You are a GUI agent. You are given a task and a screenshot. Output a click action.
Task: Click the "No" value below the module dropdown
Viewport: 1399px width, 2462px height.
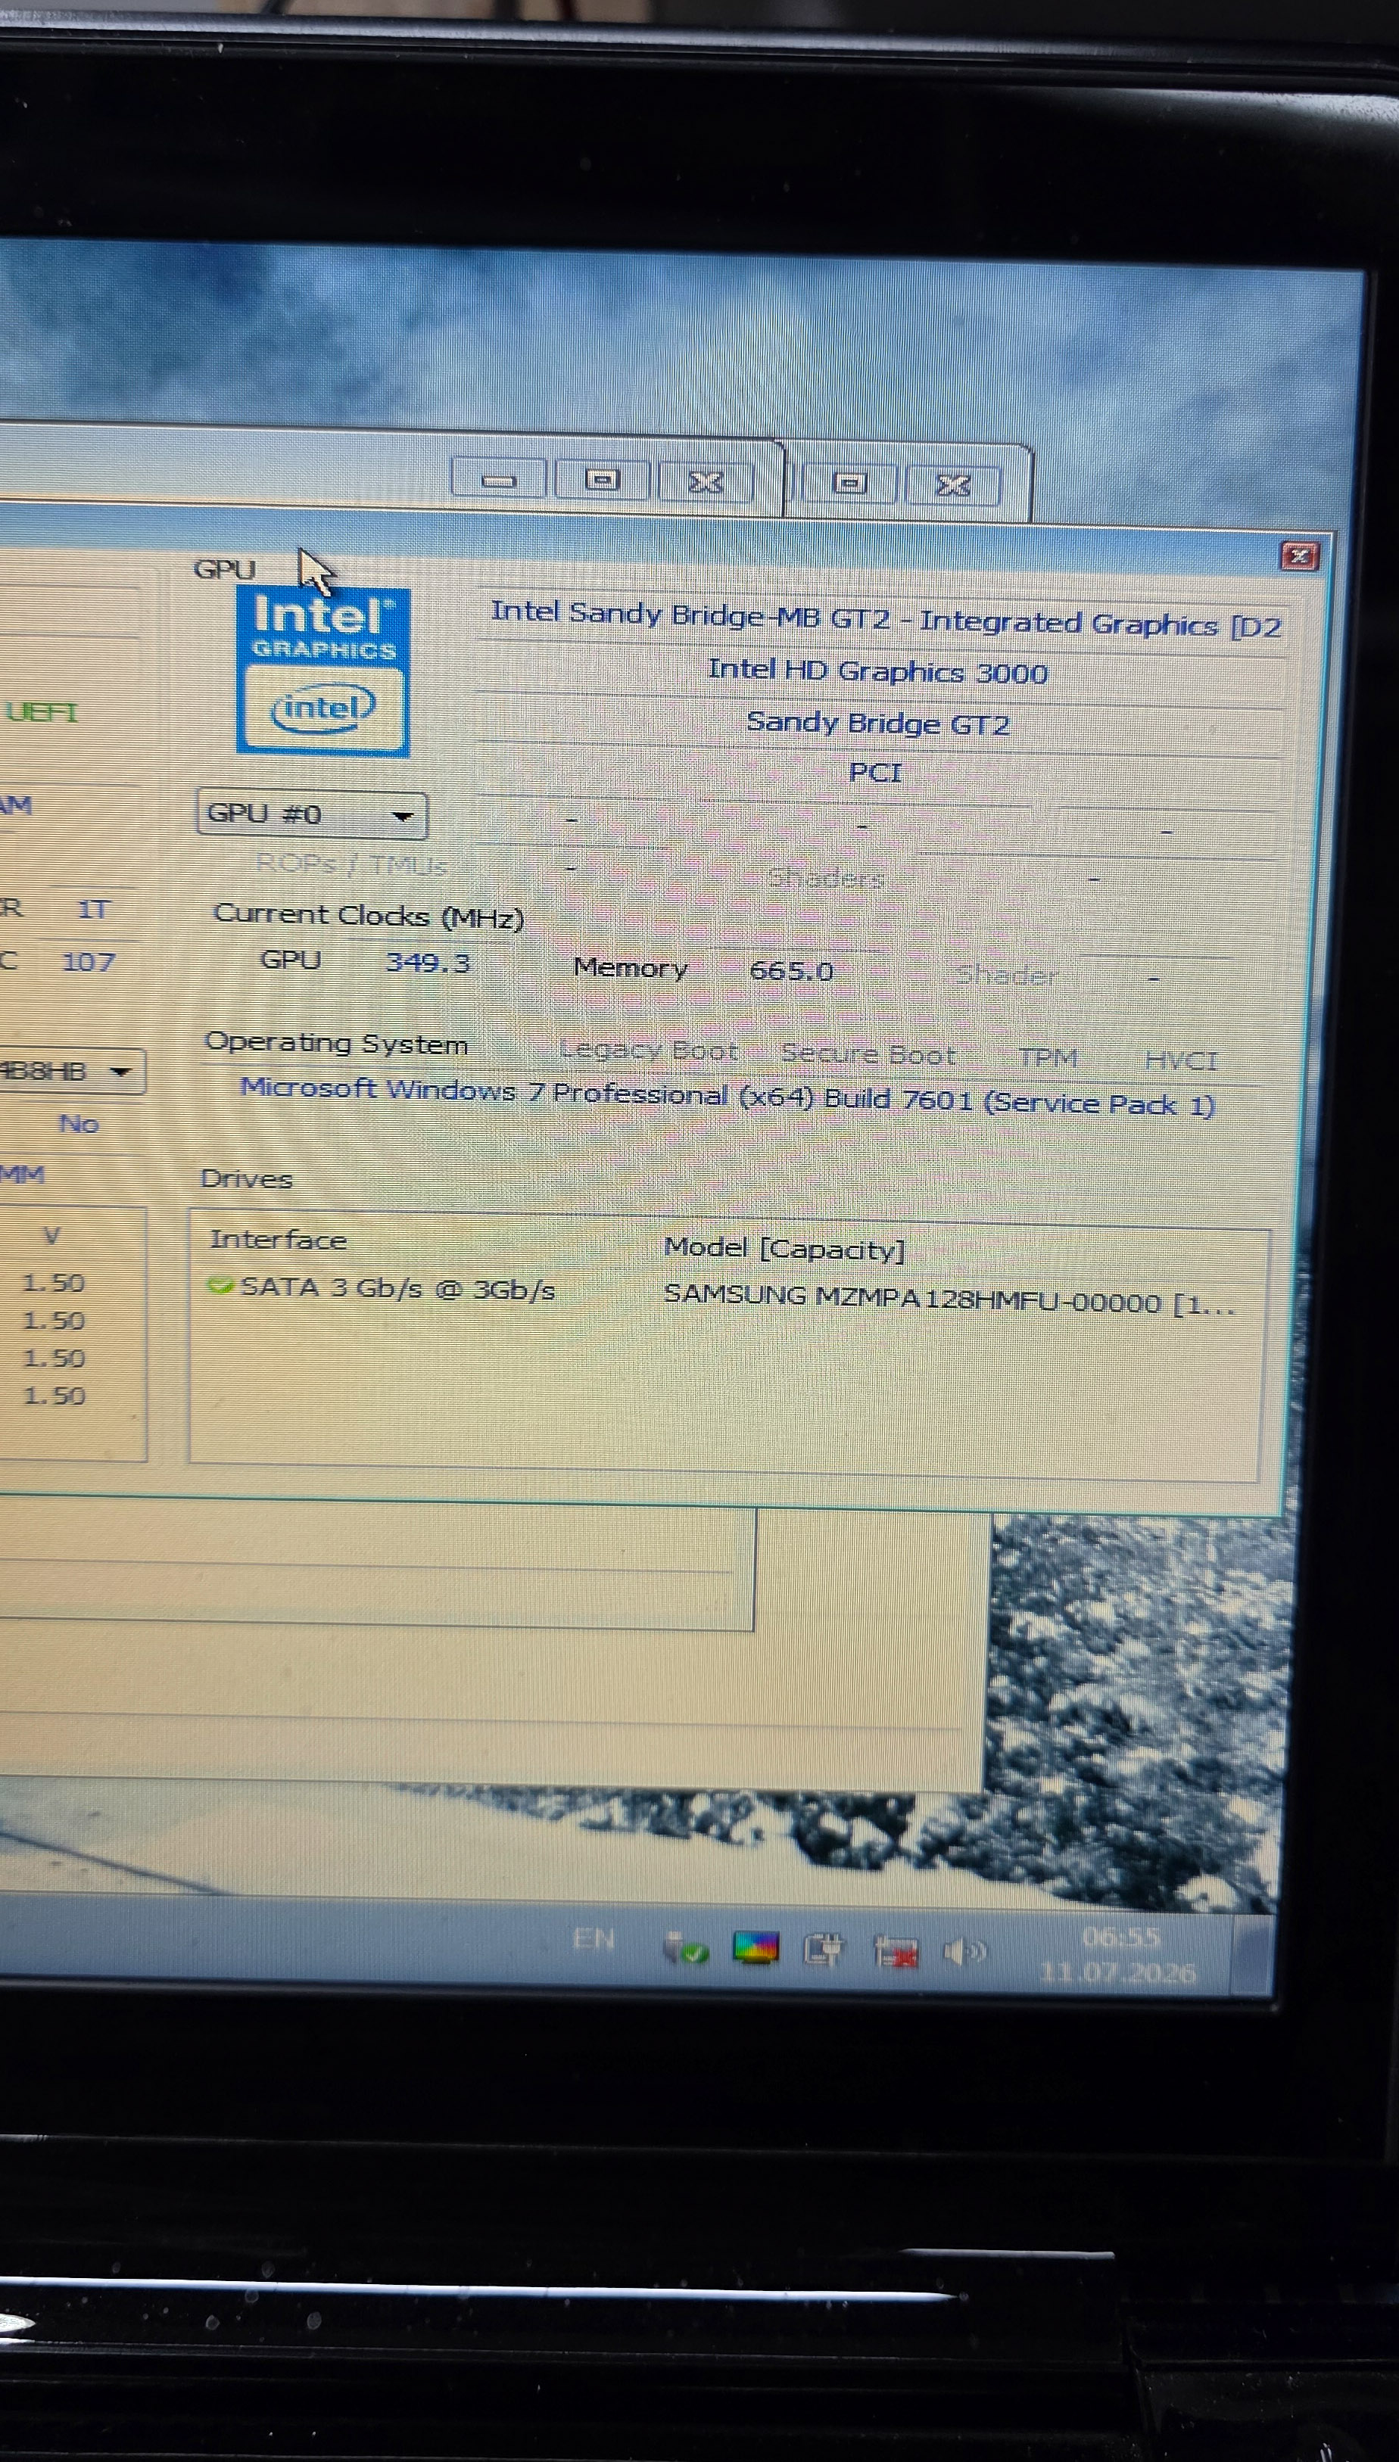[x=79, y=1123]
